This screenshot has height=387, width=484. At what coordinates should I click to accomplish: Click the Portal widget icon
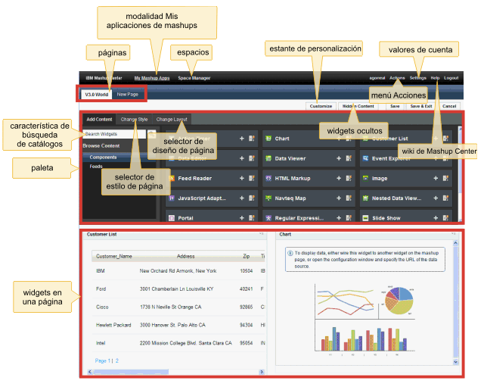[x=172, y=218]
